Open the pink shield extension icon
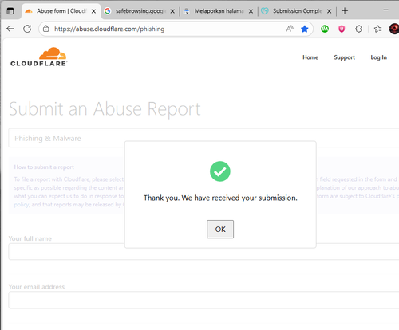Screen dimensions: 399x330 pyautogui.click(x=342, y=29)
